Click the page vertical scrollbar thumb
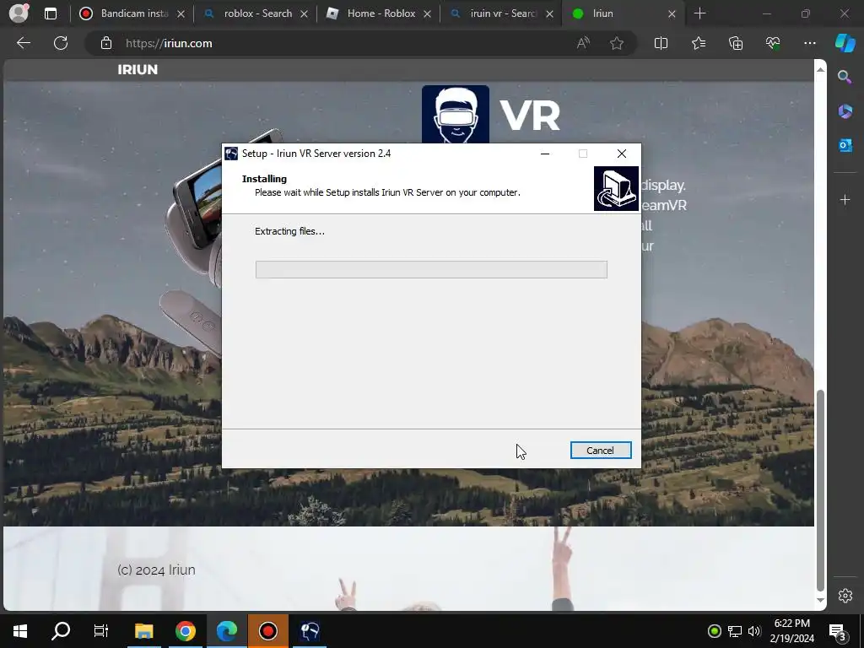The height and width of the screenshot is (648, 864). pos(820,490)
